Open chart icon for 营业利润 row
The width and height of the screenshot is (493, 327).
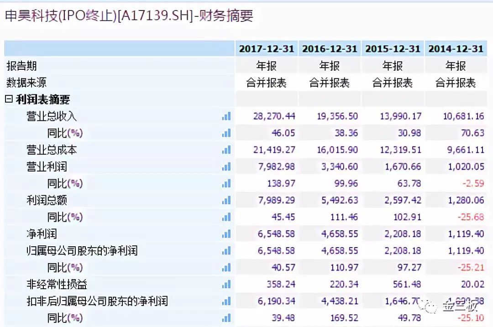[226, 166]
